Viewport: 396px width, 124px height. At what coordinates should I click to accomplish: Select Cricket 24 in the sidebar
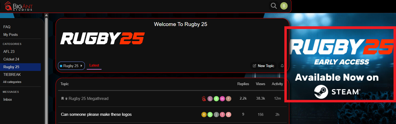tap(11, 59)
